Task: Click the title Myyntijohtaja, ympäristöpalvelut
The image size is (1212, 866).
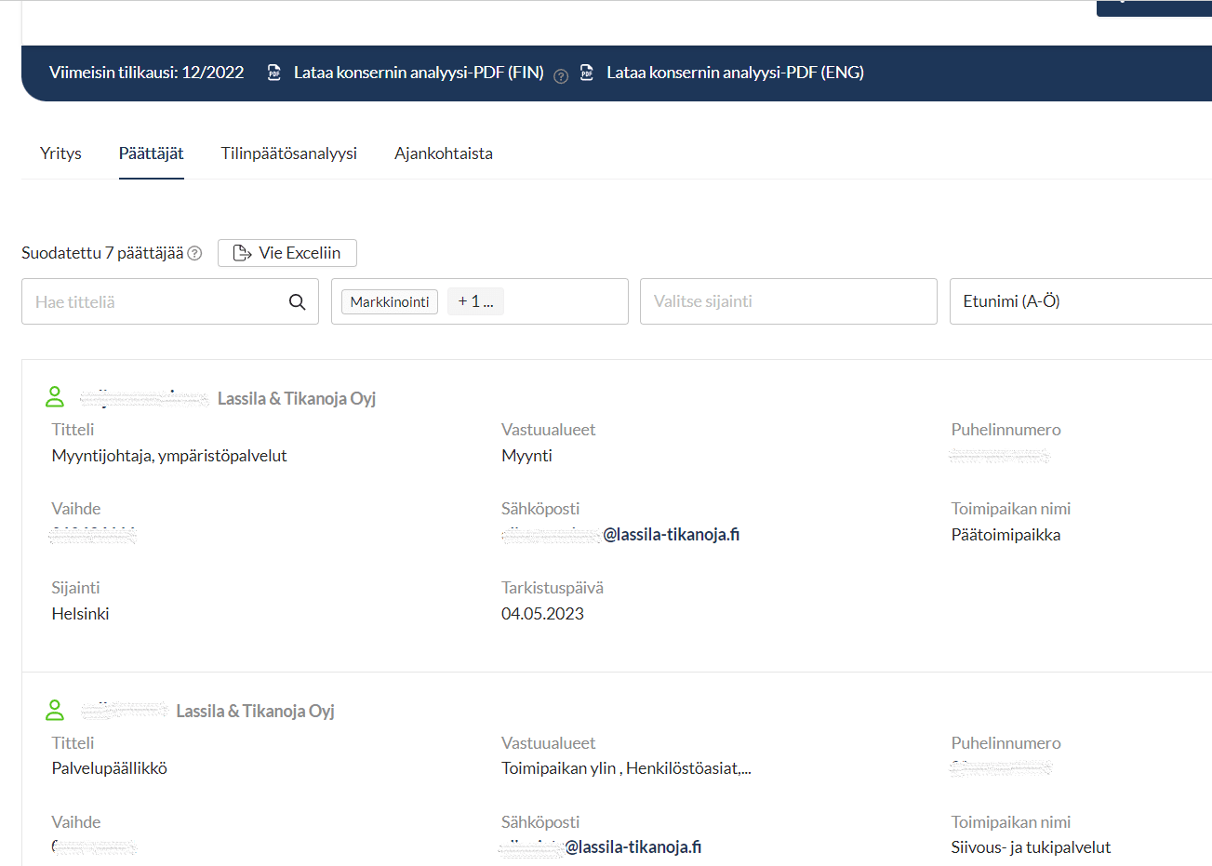Action: [169, 456]
